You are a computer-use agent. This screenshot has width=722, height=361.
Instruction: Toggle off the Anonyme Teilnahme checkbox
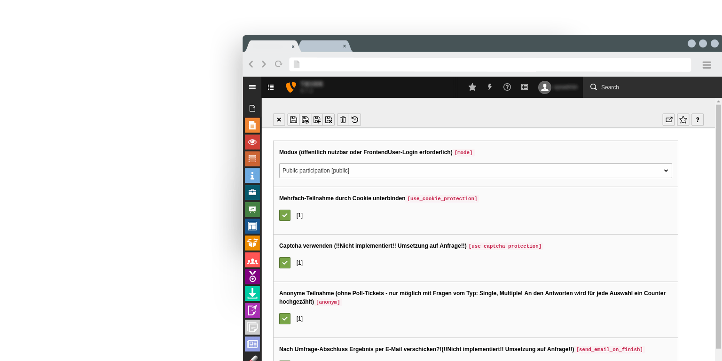(x=285, y=319)
